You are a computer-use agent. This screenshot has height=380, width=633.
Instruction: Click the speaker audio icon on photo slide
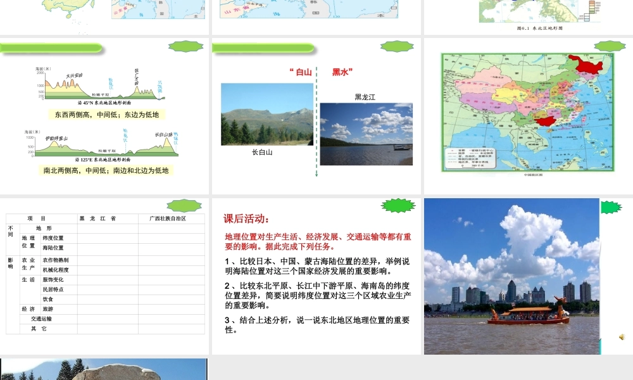pos(622,337)
